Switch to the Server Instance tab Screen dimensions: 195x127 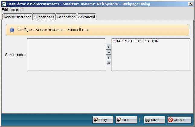tap(18, 17)
